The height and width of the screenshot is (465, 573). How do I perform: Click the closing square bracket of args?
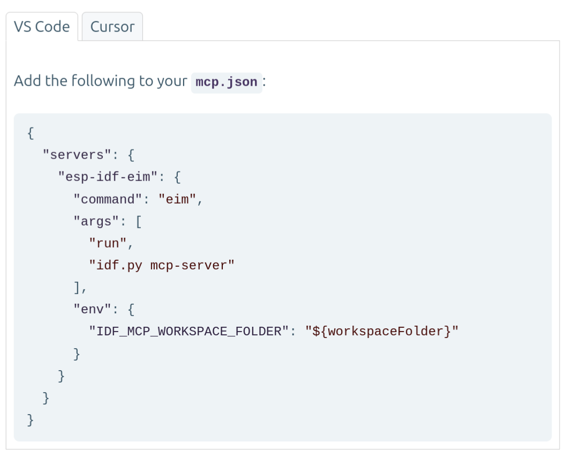77,287
